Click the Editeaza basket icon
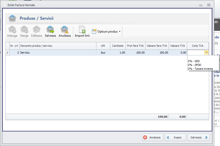The width and height of the screenshot is (220, 146). (x=36, y=30)
